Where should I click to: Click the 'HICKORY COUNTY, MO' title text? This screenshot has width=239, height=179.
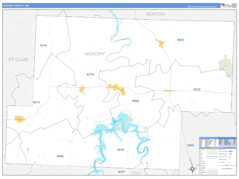tap(16, 6)
